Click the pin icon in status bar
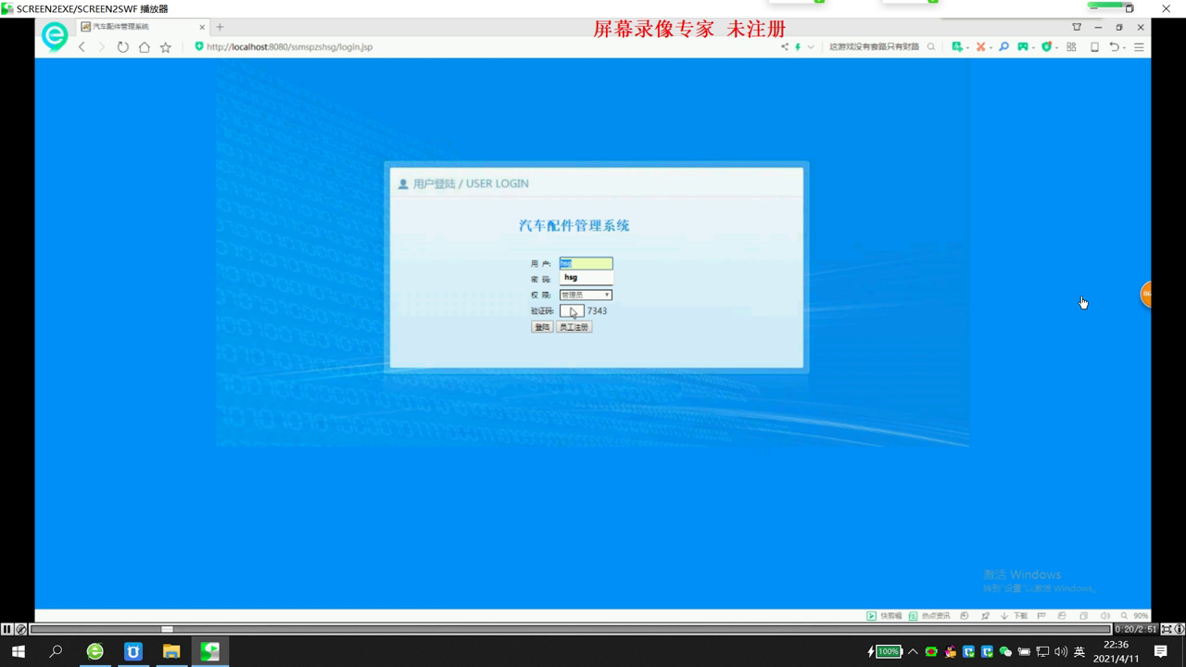This screenshot has width=1186, height=667. click(x=985, y=615)
